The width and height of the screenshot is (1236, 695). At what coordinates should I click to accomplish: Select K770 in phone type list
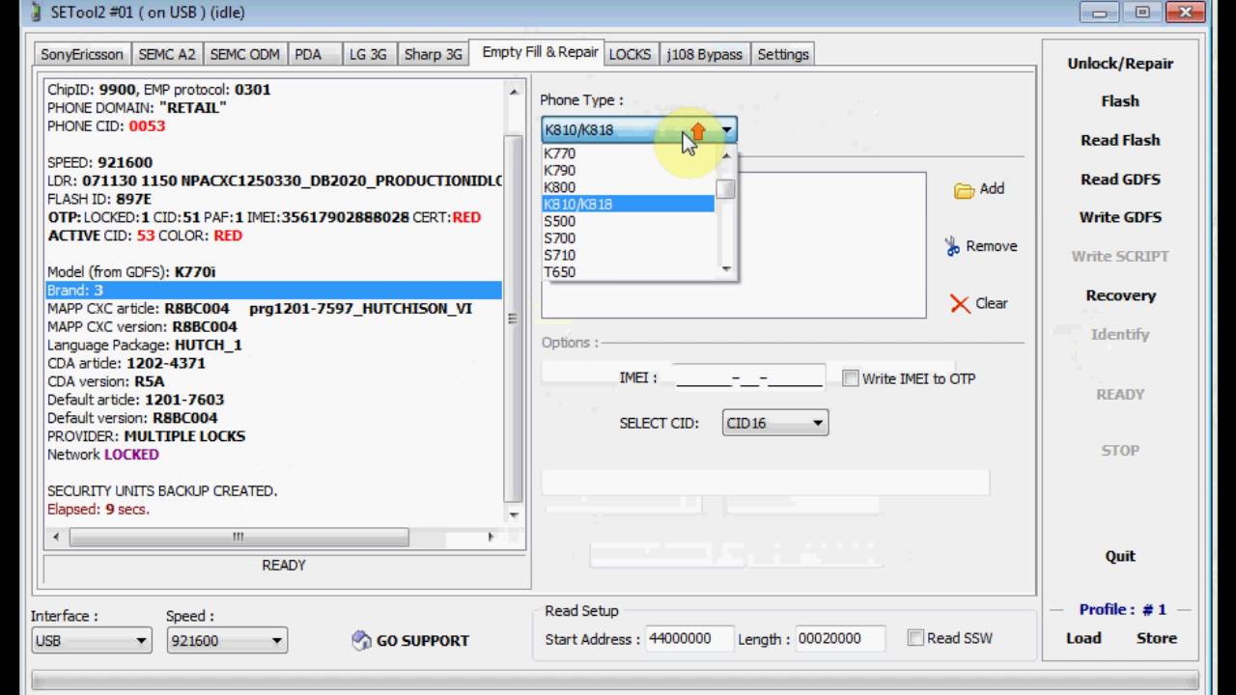pyautogui.click(x=628, y=153)
